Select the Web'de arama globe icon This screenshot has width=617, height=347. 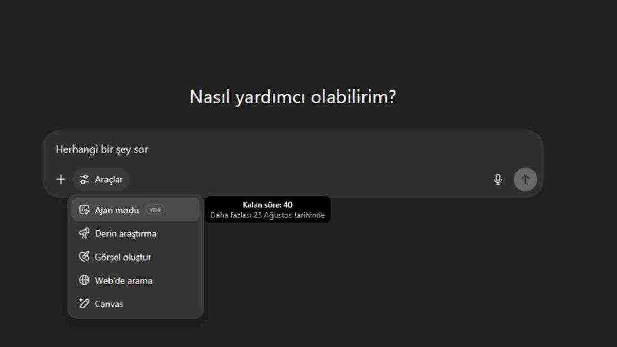(x=84, y=281)
